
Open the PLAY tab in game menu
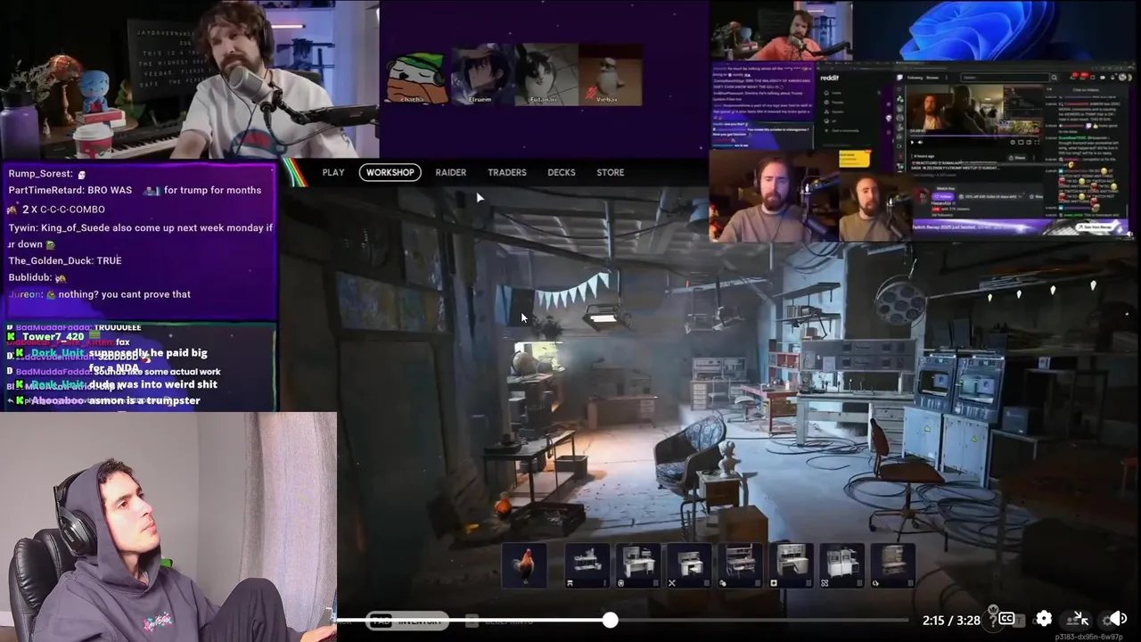click(333, 172)
